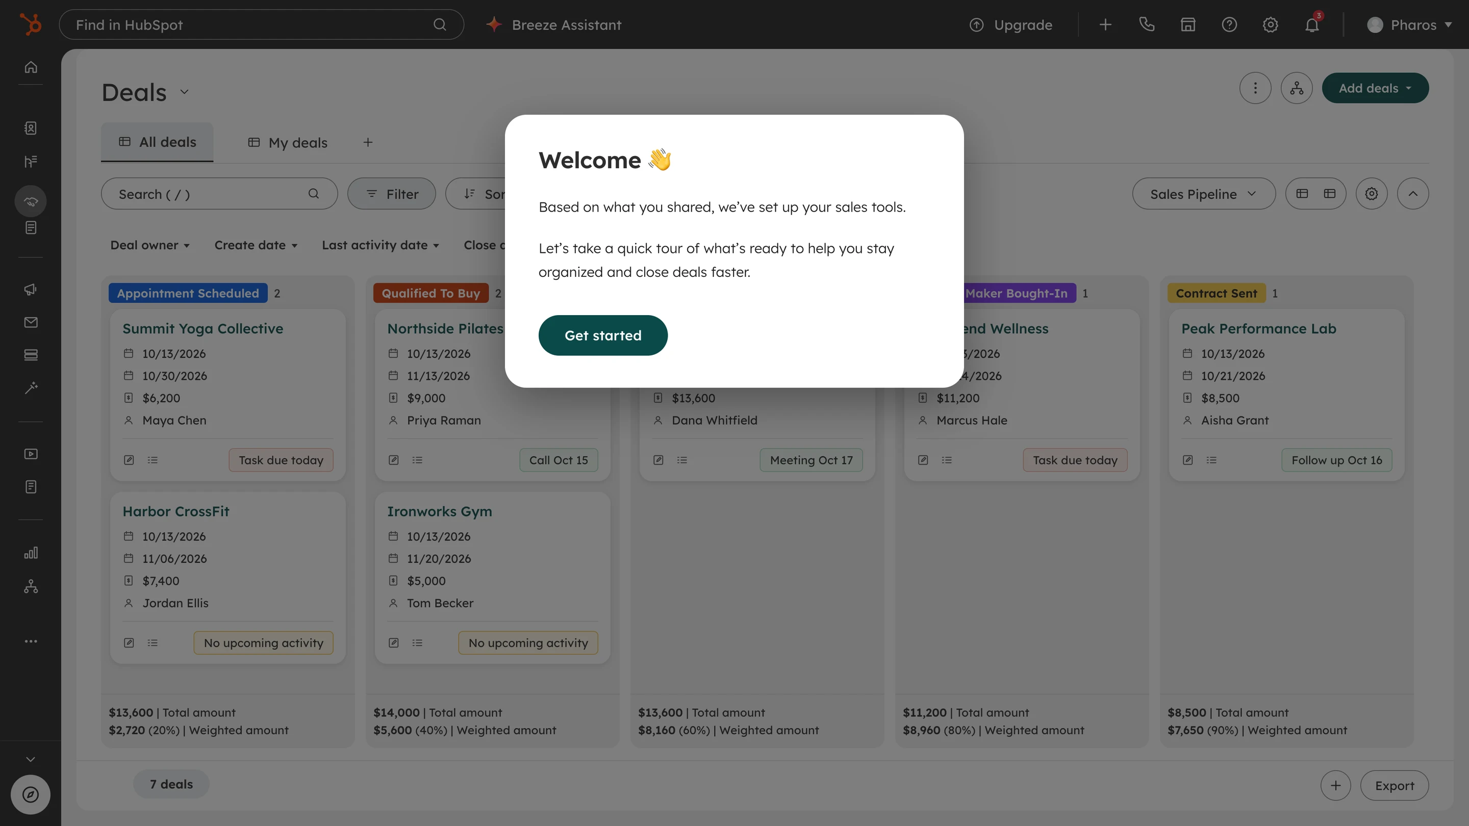Open the Sales Pipeline dropdown

[1204, 194]
